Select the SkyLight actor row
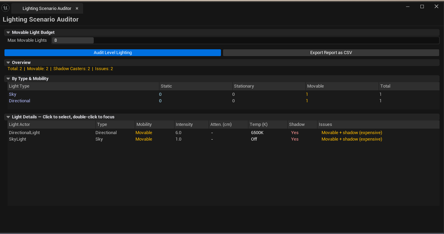The width and height of the screenshot is (444, 234). 223,139
